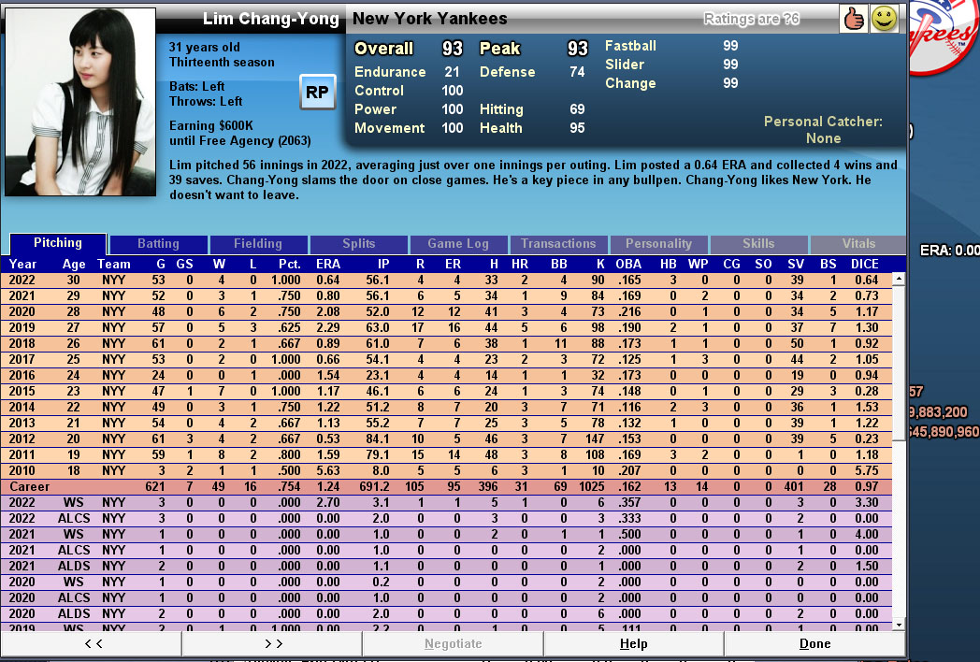
Task: Click the Slider pitch rating
Action: [730, 65]
